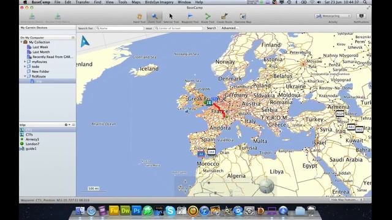Click the Send to Device icon
392x220 pixels.
[x=32, y=16]
